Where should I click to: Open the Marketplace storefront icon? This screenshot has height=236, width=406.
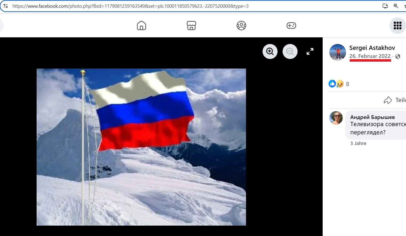(191, 26)
